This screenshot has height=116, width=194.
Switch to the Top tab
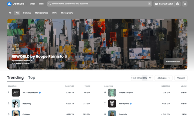(32, 78)
